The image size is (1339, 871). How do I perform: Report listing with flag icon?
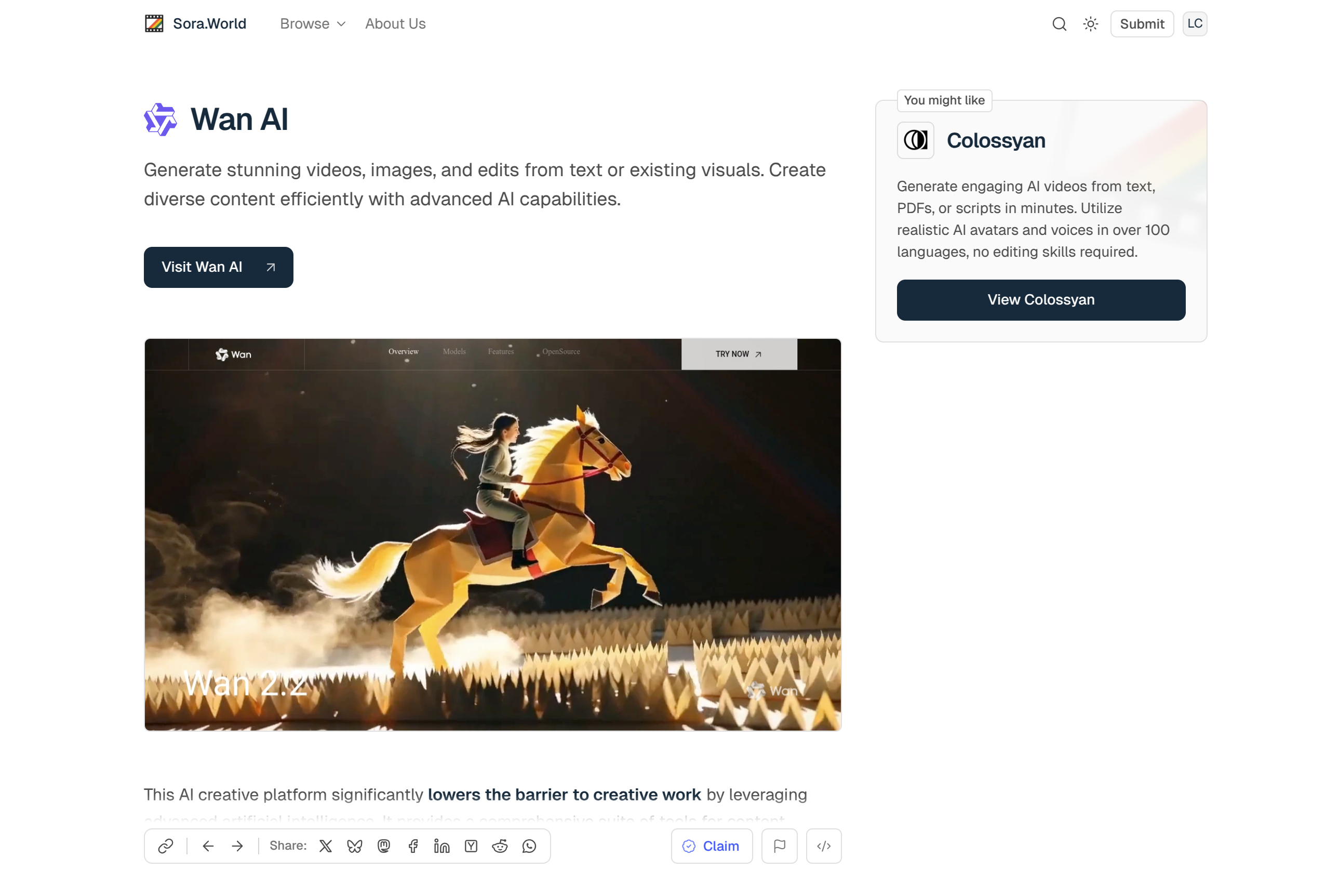779,846
